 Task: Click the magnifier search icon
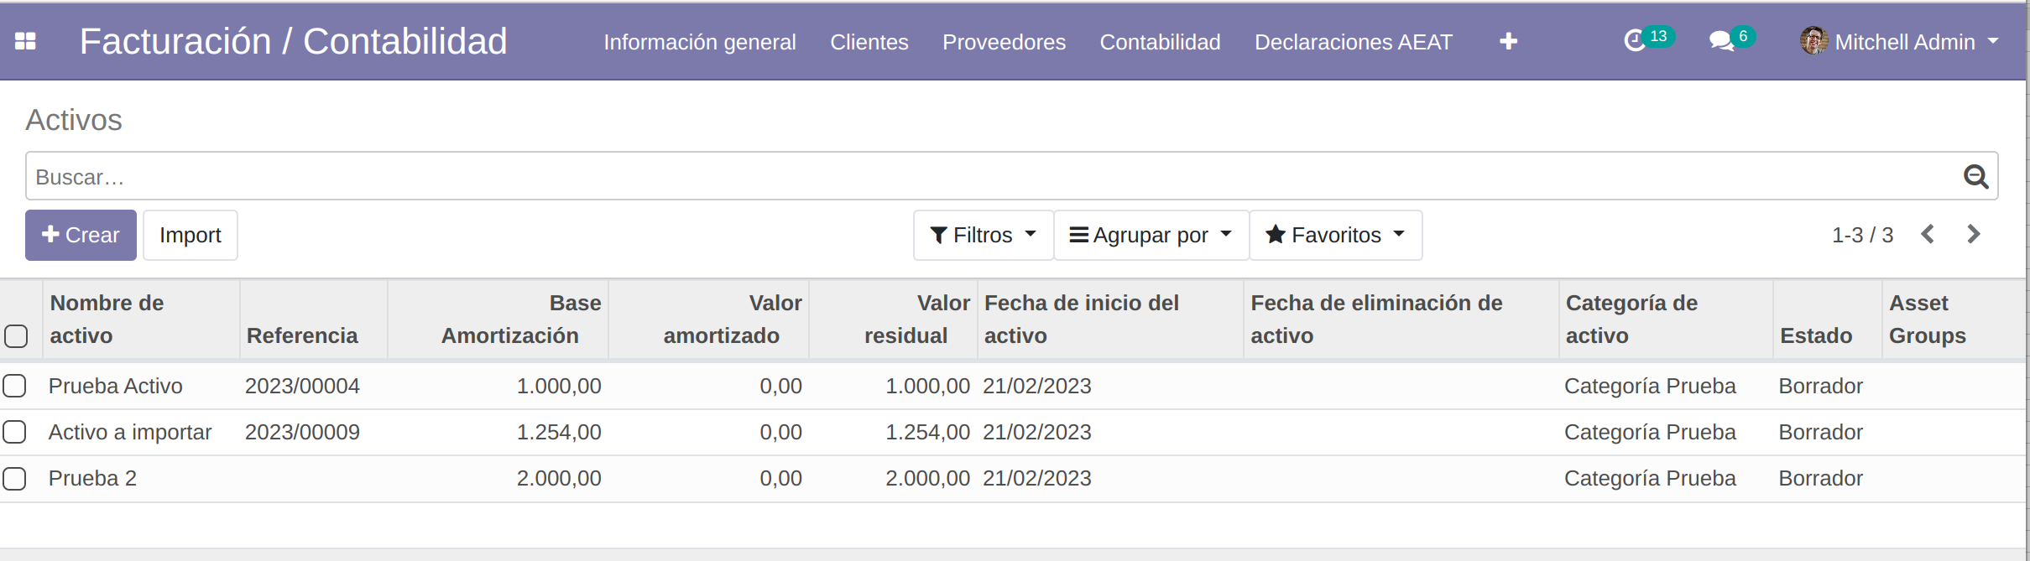pos(1975,176)
